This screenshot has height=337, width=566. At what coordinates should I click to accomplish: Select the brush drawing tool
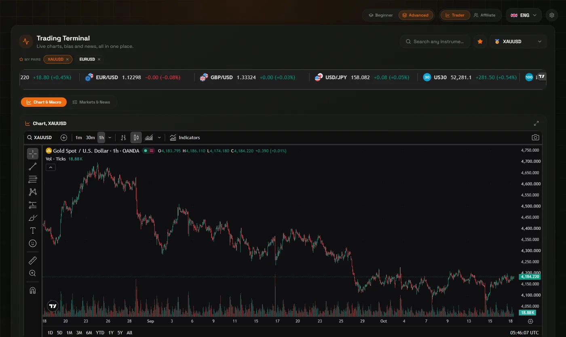click(x=33, y=218)
